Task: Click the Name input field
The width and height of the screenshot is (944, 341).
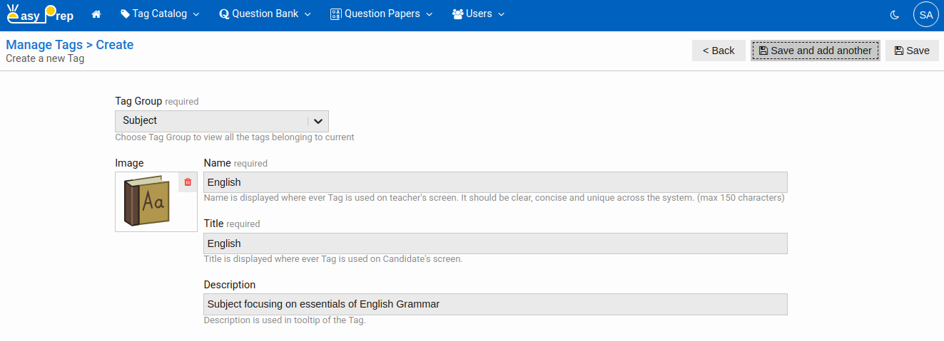Action: tap(495, 182)
